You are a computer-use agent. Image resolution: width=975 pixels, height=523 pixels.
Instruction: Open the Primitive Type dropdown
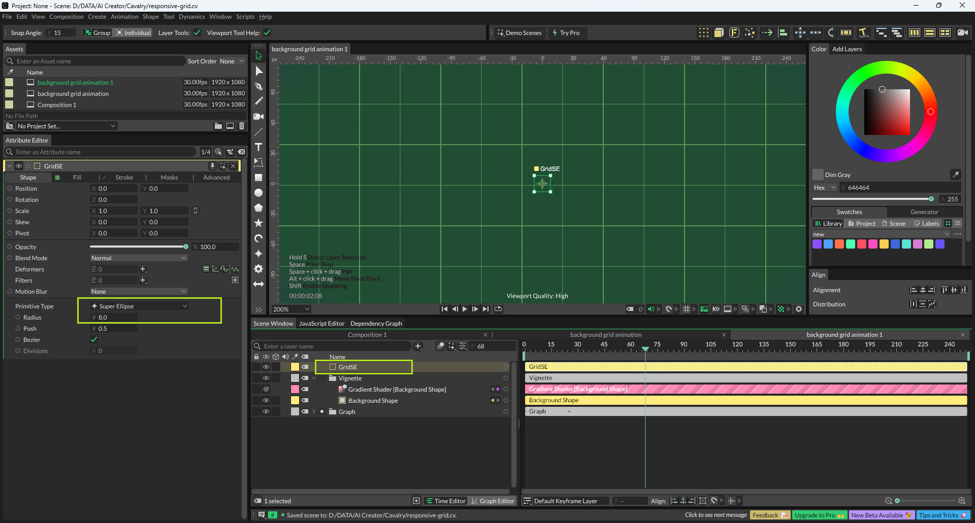[139, 306]
